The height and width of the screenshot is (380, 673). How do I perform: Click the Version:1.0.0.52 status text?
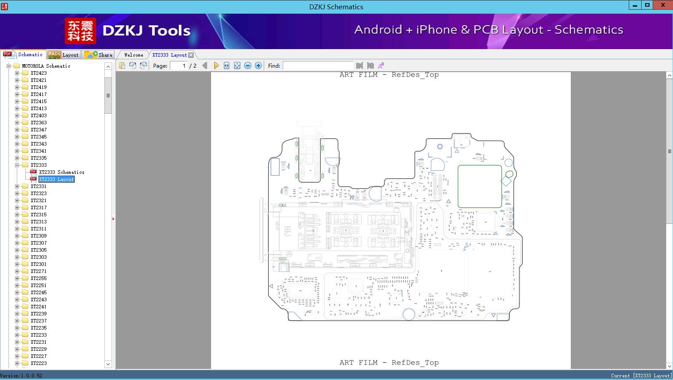(21, 376)
